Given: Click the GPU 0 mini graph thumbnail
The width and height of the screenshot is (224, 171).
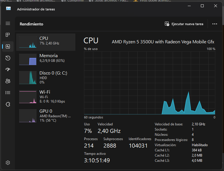Looking at the screenshot, I should pyautogui.click(x=28, y=116).
